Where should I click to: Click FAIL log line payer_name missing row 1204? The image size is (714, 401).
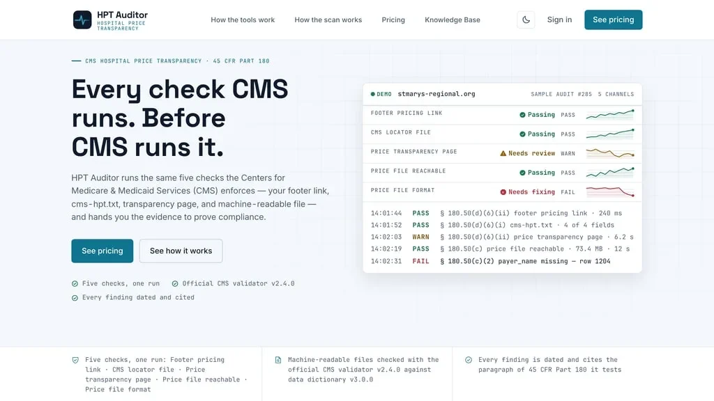(x=490, y=262)
